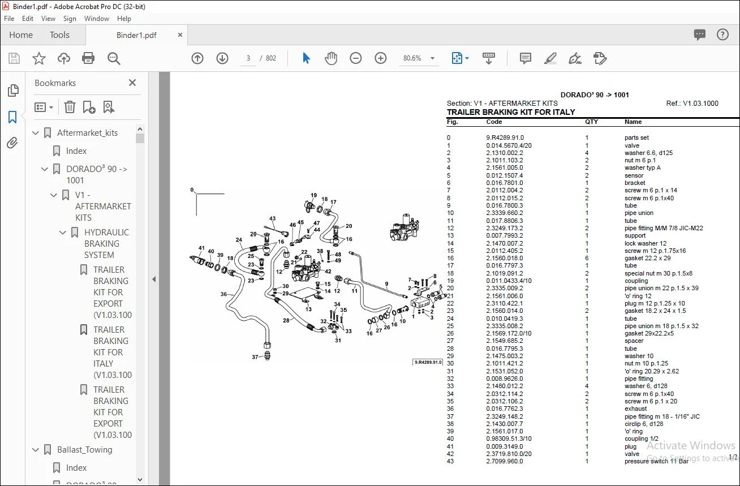Choose the arrow Selection tool

(306, 58)
